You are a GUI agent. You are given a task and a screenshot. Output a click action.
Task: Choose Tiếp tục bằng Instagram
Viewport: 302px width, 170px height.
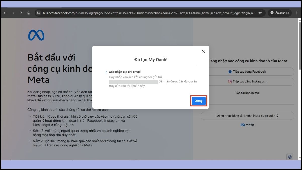(x=247, y=81)
